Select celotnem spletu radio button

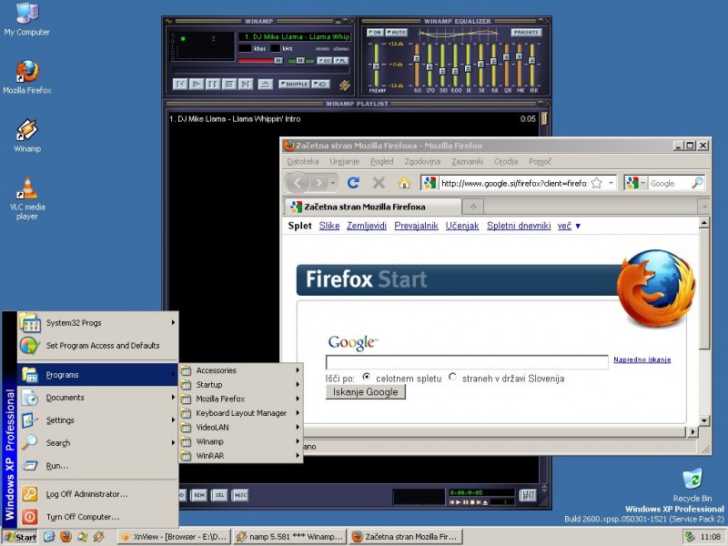367,377
